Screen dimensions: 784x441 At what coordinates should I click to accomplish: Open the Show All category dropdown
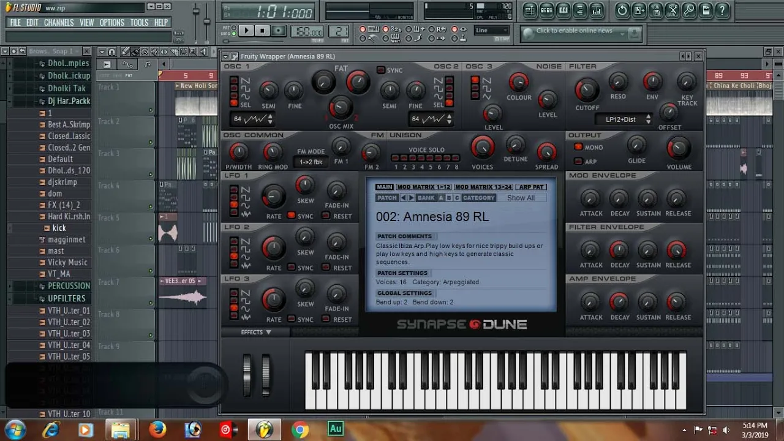pos(521,198)
